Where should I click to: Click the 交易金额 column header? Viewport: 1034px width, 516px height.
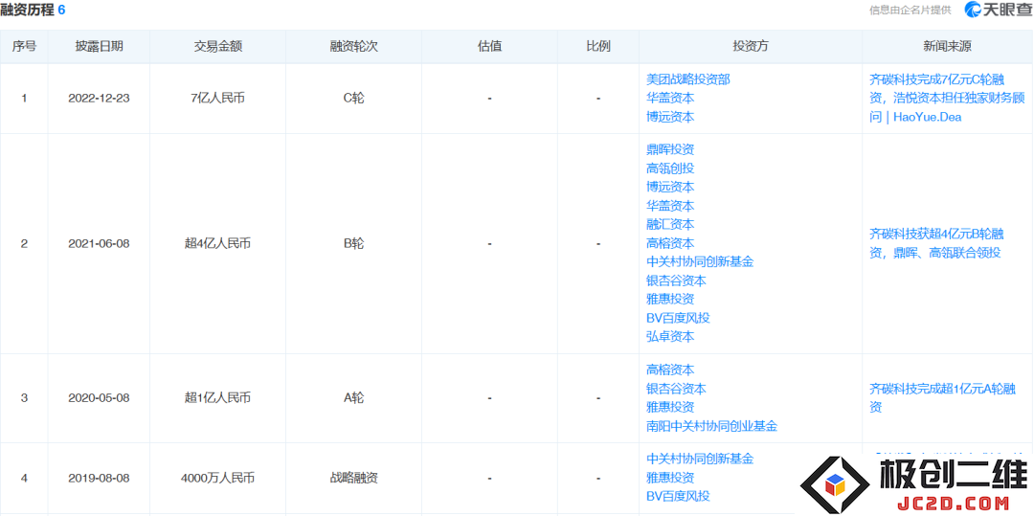coord(217,47)
